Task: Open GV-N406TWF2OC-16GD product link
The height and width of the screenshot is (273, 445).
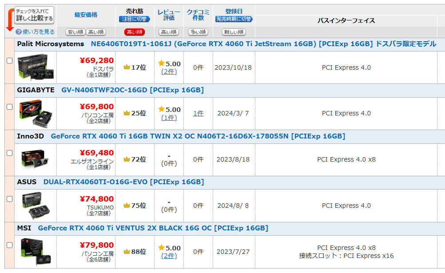Action: [x=132, y=90]
